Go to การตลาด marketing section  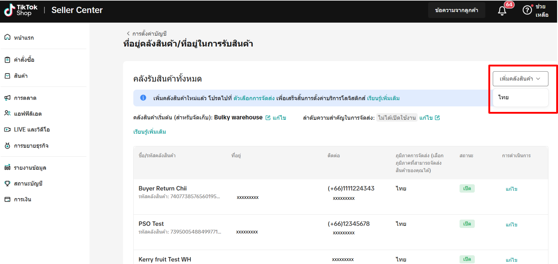[25, 98]
